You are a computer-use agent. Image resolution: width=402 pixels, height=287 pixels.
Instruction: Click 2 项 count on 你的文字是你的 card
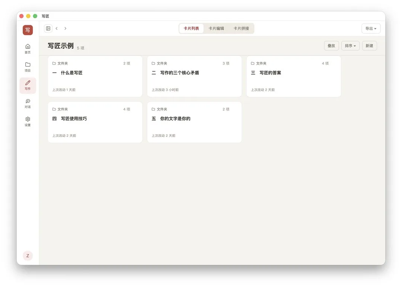click(x=226, y=109)
